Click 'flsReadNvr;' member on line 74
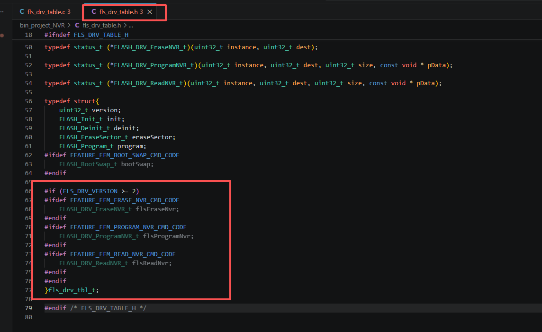The height and width of the screenshot is (332, 542). 152,263
